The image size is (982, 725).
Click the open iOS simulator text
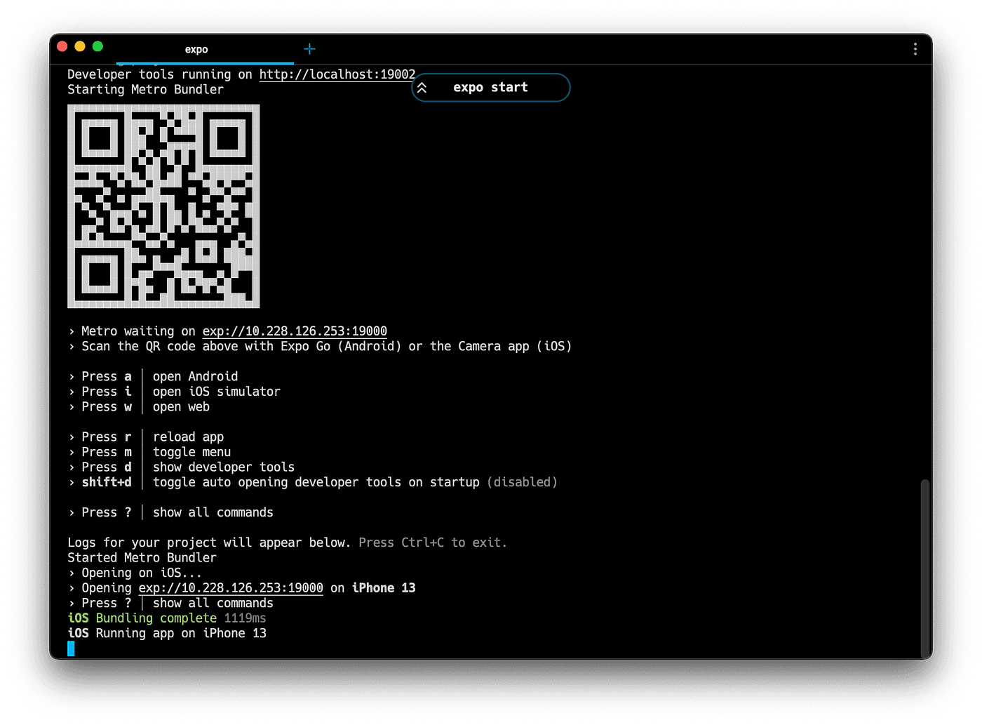[216, 392]
